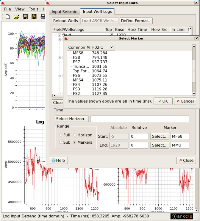Click the Horz Src column header

pos(160,29)
